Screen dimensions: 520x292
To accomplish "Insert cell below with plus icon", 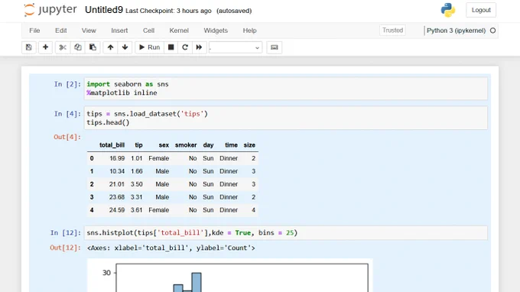I will pos(45,47).
